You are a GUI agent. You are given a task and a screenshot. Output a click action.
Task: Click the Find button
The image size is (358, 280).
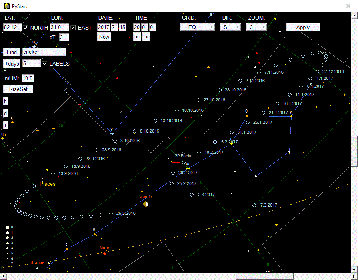coord(12,52)
